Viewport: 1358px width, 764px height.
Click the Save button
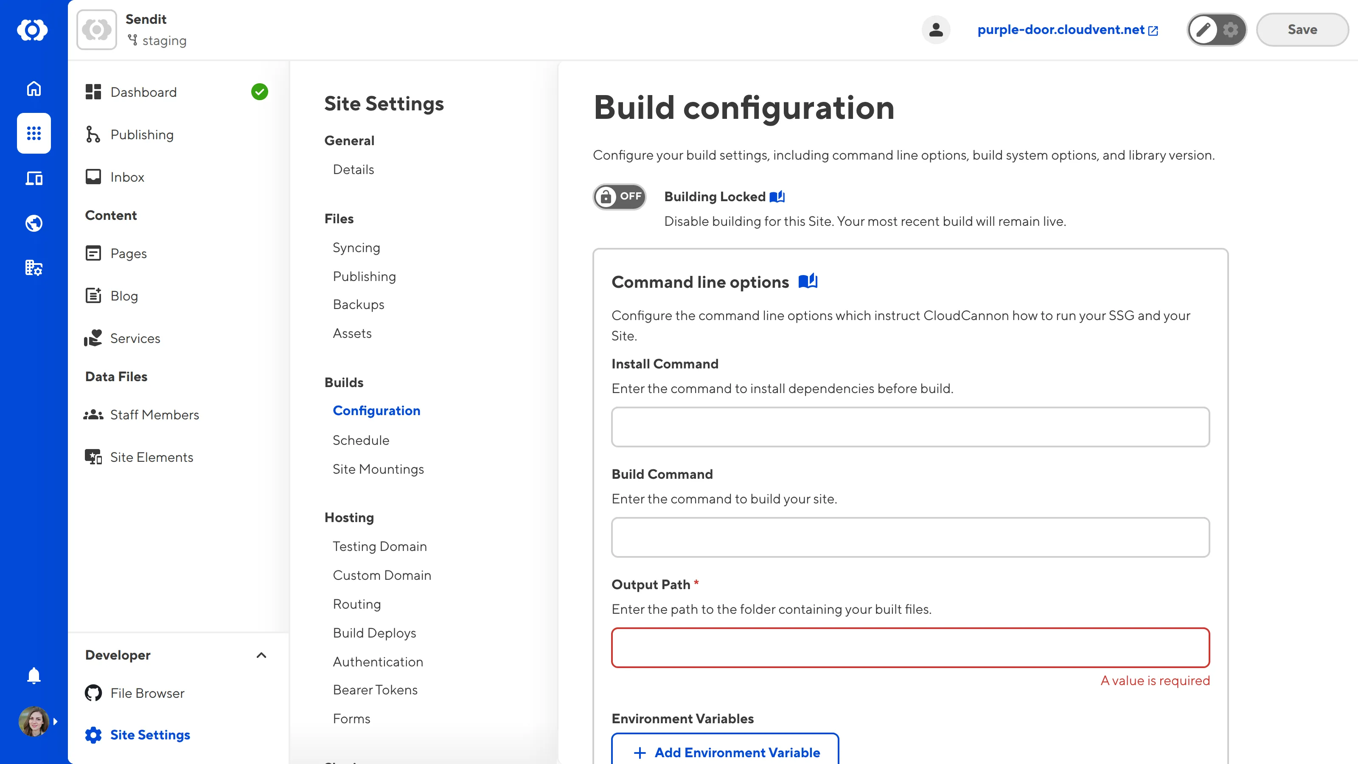click(x=1302, y=30)
